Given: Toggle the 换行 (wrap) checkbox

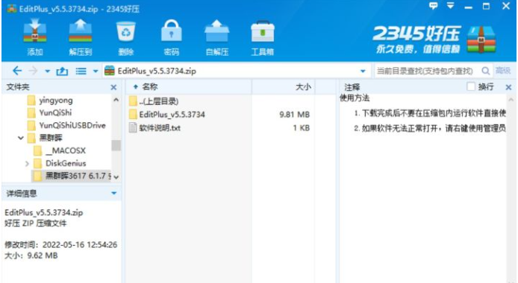Looking at the screenshot, I should click(471, 86).
